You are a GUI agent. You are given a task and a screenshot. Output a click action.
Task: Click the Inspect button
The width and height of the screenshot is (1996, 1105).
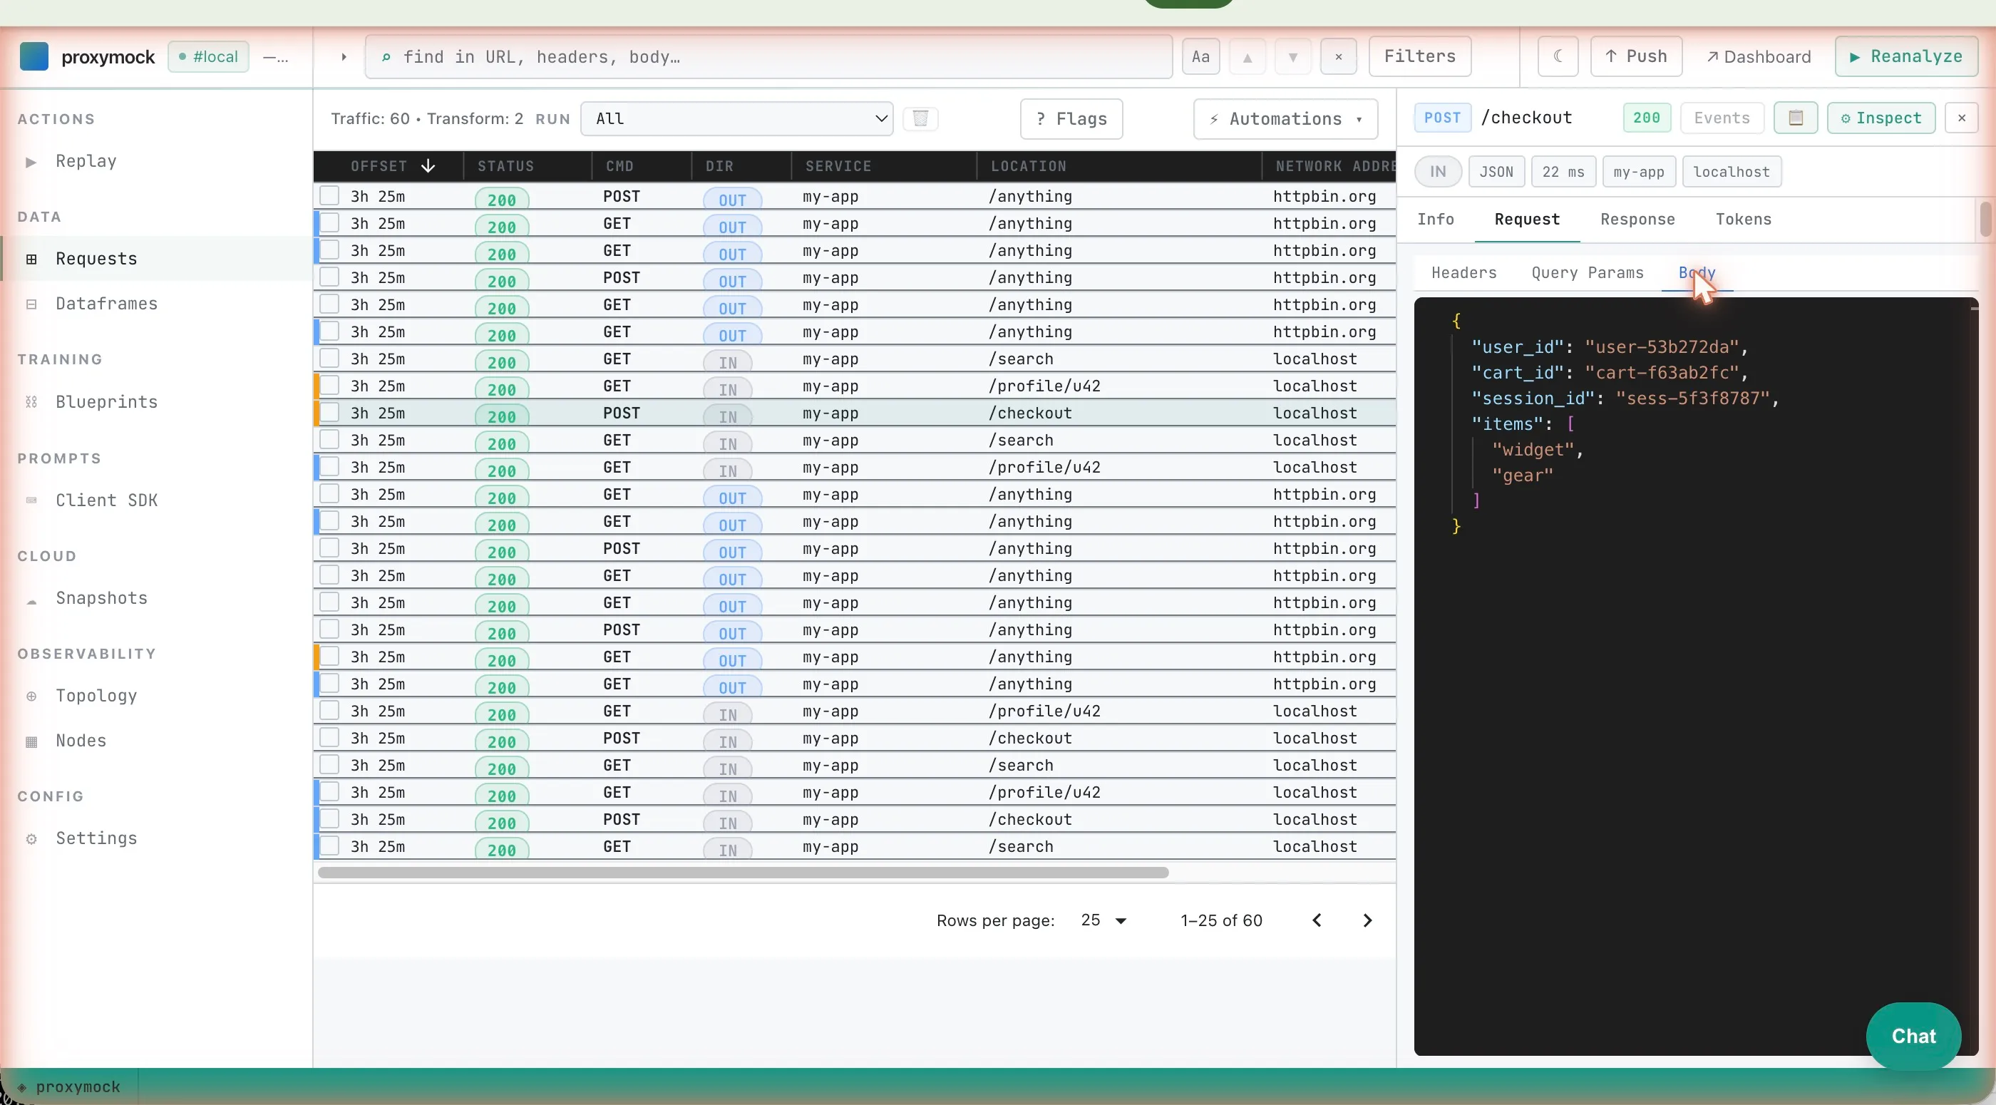pyautogui.click(x=1881, y=118)
